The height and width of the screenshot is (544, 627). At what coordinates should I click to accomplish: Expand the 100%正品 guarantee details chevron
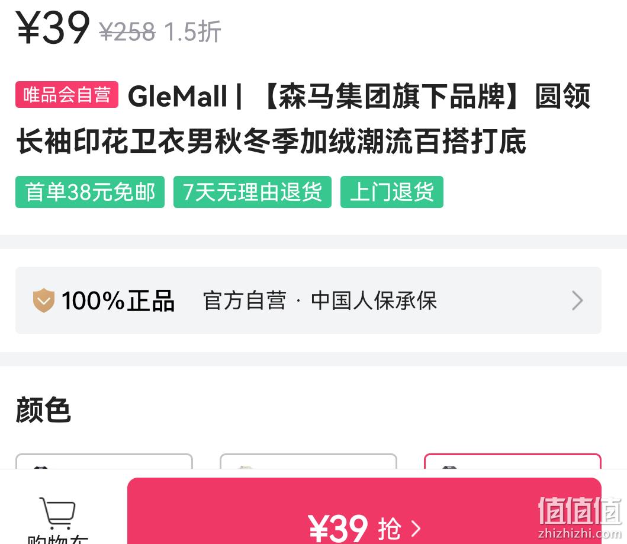coord(577,300)
